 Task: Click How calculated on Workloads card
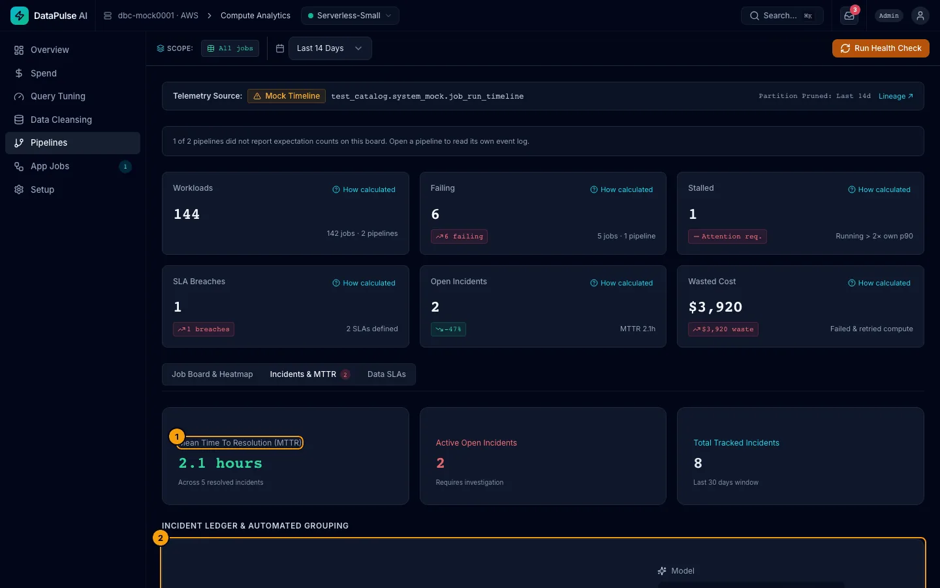364,189
